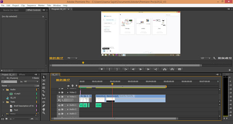Image resolution: width=233 pixels, height=124 pixels.
Task: Click the Lift button
Action: click(165, 69)
